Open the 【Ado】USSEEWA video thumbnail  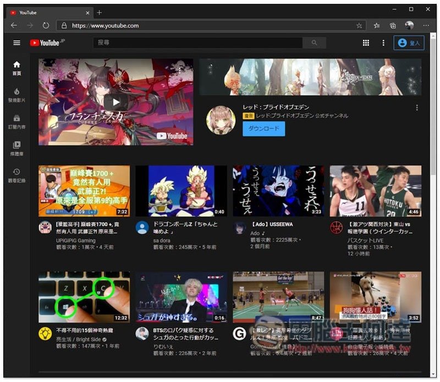pyautogui.click(x=278, y=191)
